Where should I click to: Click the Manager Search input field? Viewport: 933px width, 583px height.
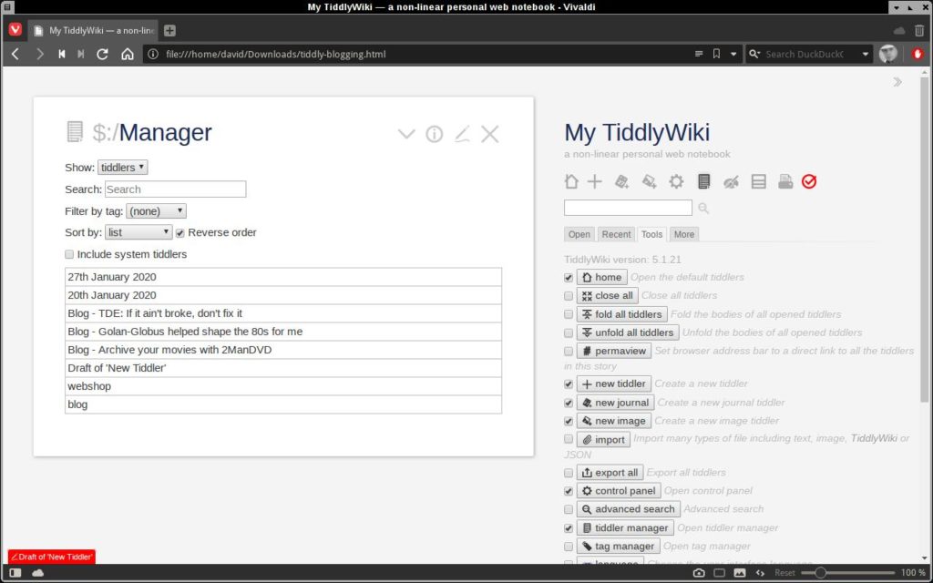click(176, 189)
